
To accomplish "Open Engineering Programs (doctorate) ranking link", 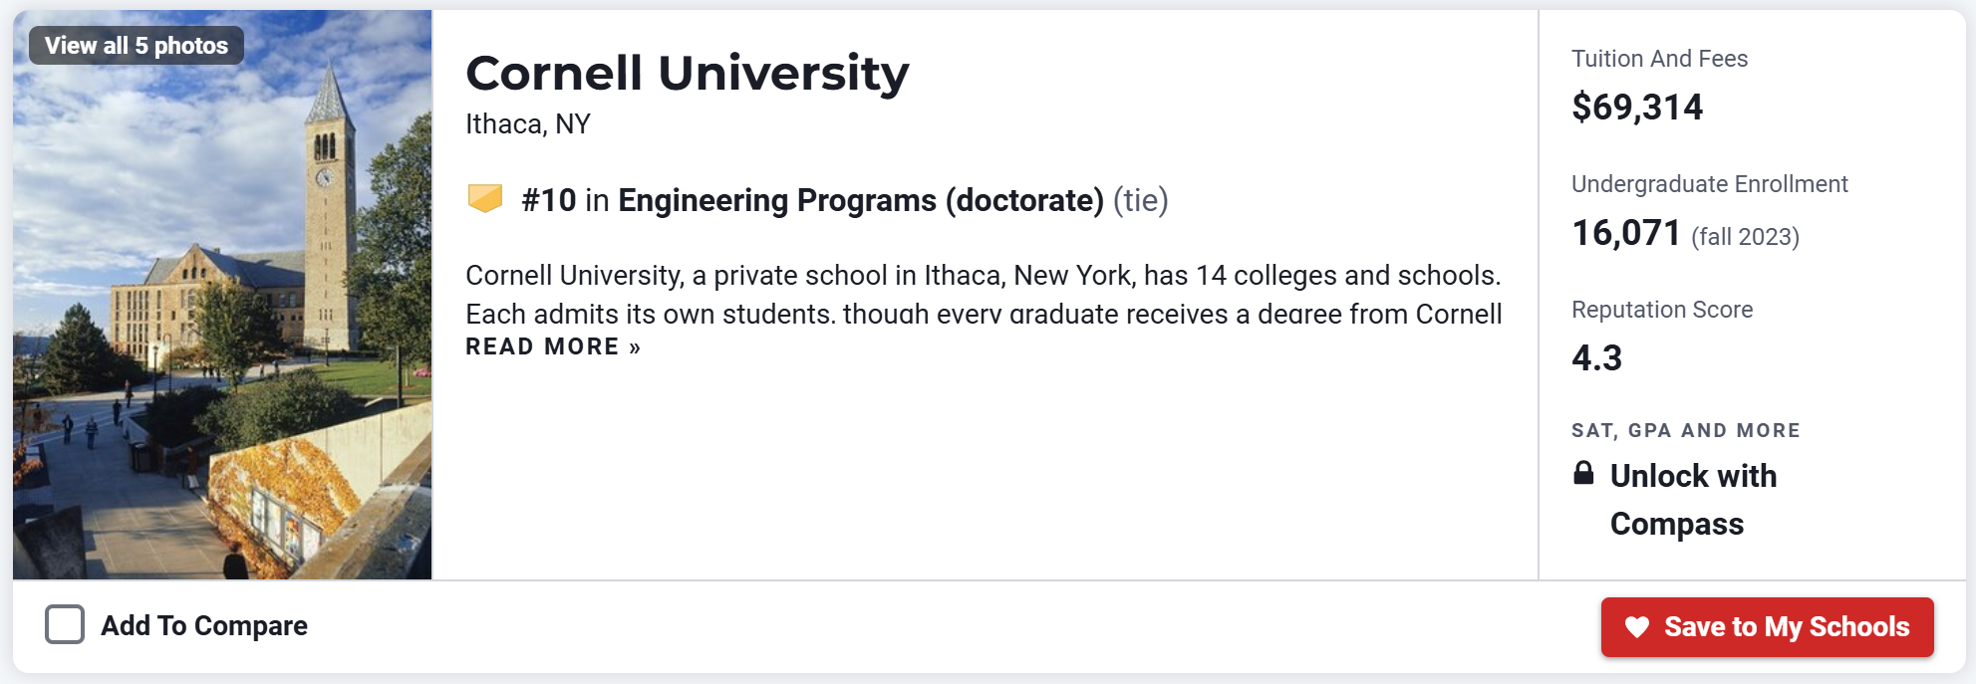I will click(861, 200).
